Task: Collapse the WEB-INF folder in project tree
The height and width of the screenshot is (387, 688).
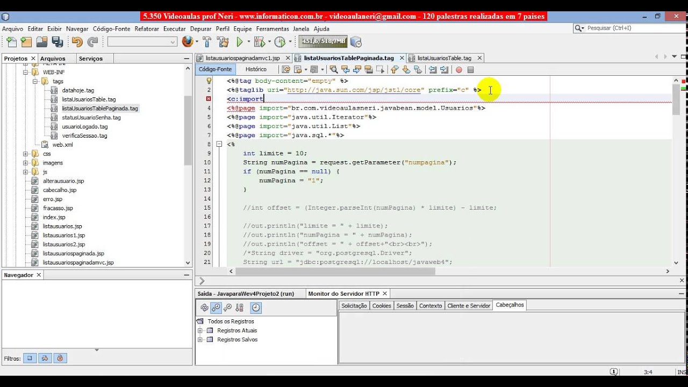Action: pyautogui.click(x=25, y=72)
